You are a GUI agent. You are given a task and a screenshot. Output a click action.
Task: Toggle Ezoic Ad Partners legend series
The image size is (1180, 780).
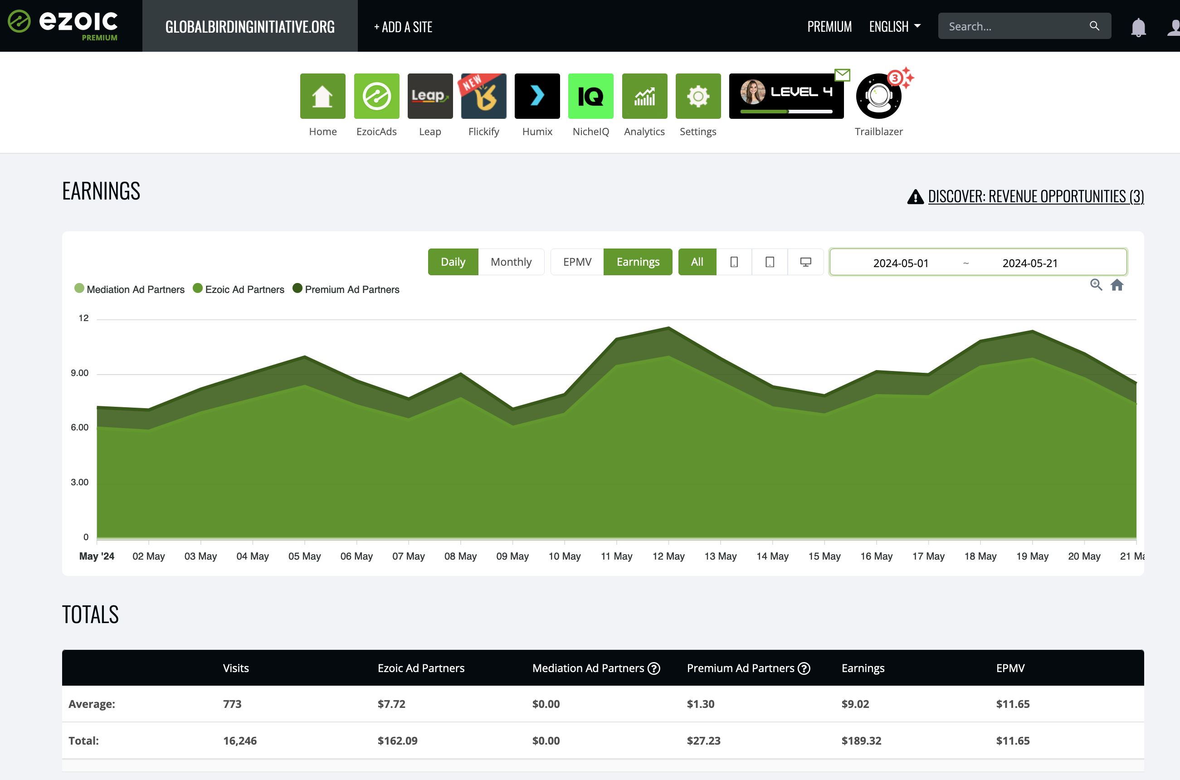(238, 289)
